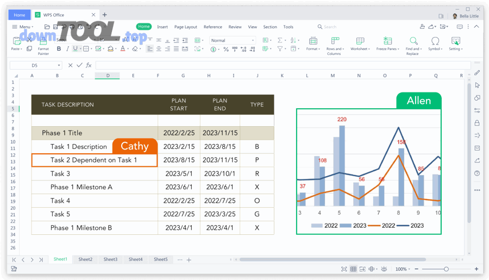
Task: Click the help question icon in sidebar
Action: (x=477, y=173)
